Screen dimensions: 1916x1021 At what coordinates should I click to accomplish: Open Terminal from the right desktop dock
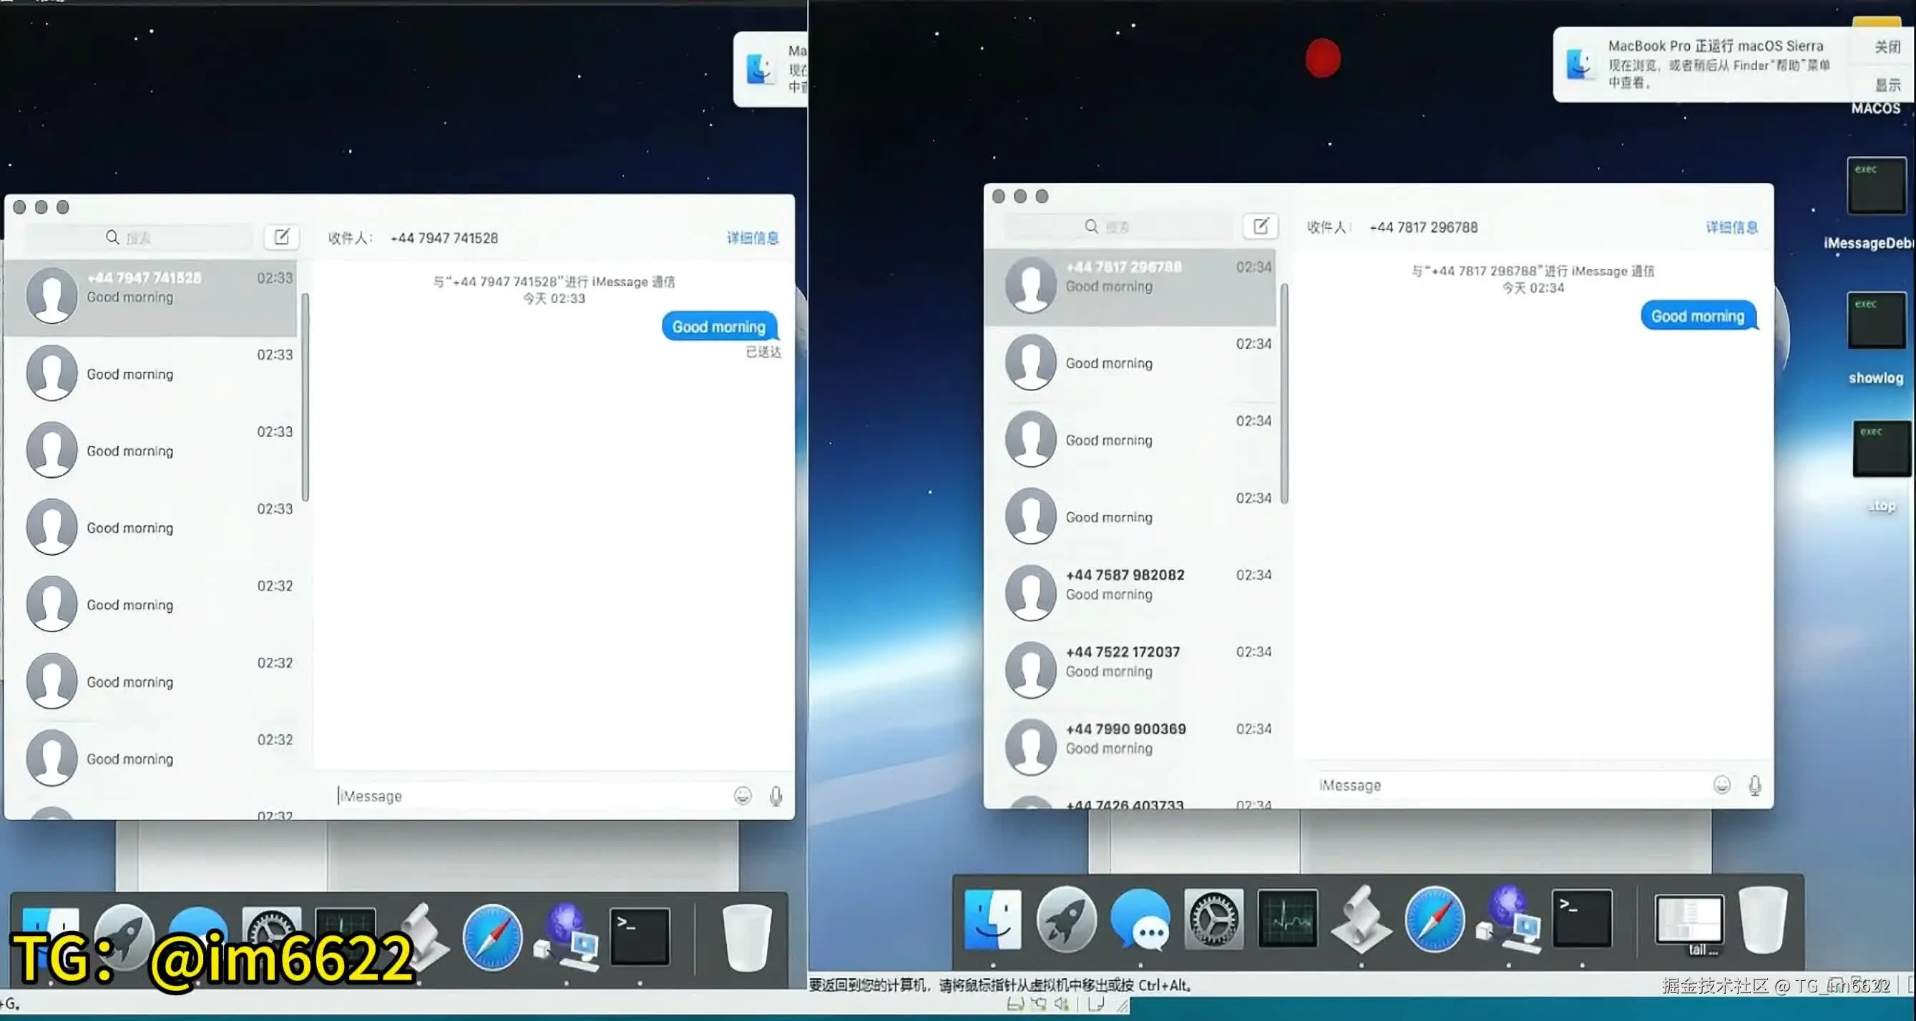1582,919
